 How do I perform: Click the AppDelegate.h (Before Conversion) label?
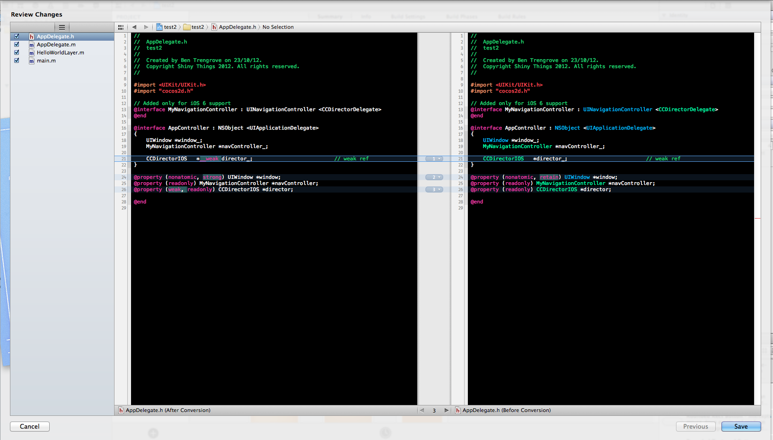pyautogui.click(x=507, y=410)
